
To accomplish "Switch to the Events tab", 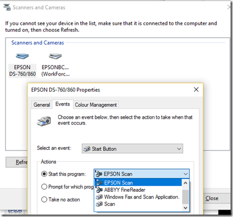I will pos(62,104).
